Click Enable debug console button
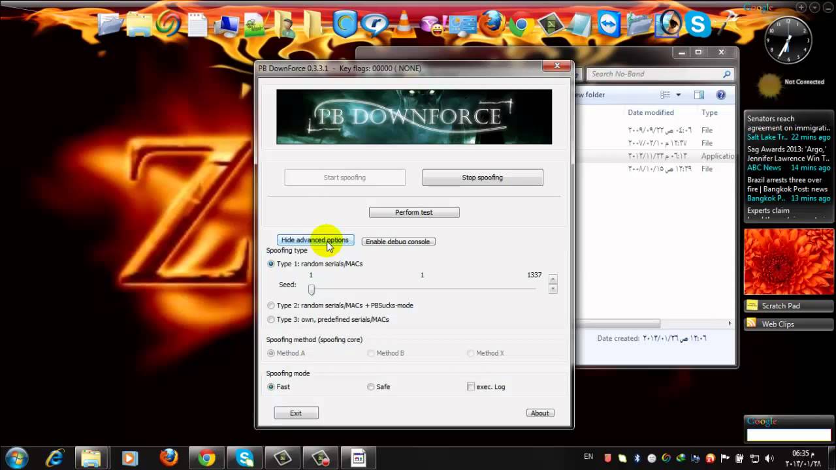The width and height of the screenshot is (836, 470). (x=398, y=242)
